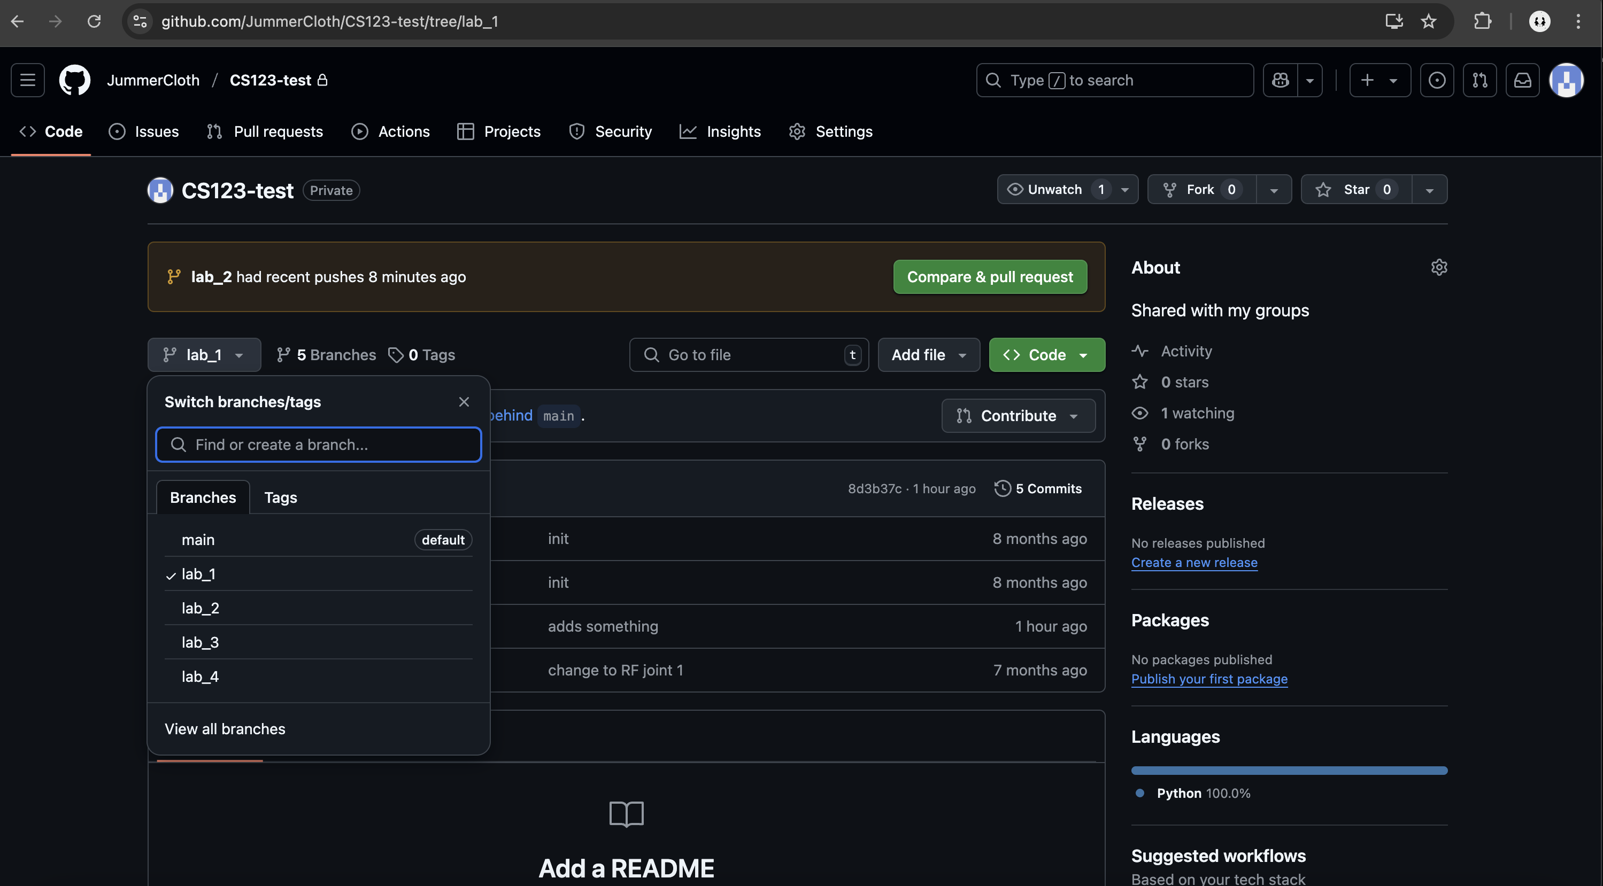View site information icon in address bar
The width and height of the screenshot is (1603, 886).
140,21
